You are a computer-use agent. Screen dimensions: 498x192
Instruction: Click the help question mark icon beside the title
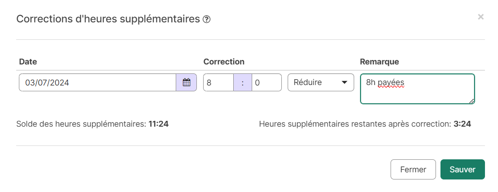[206, 20]
